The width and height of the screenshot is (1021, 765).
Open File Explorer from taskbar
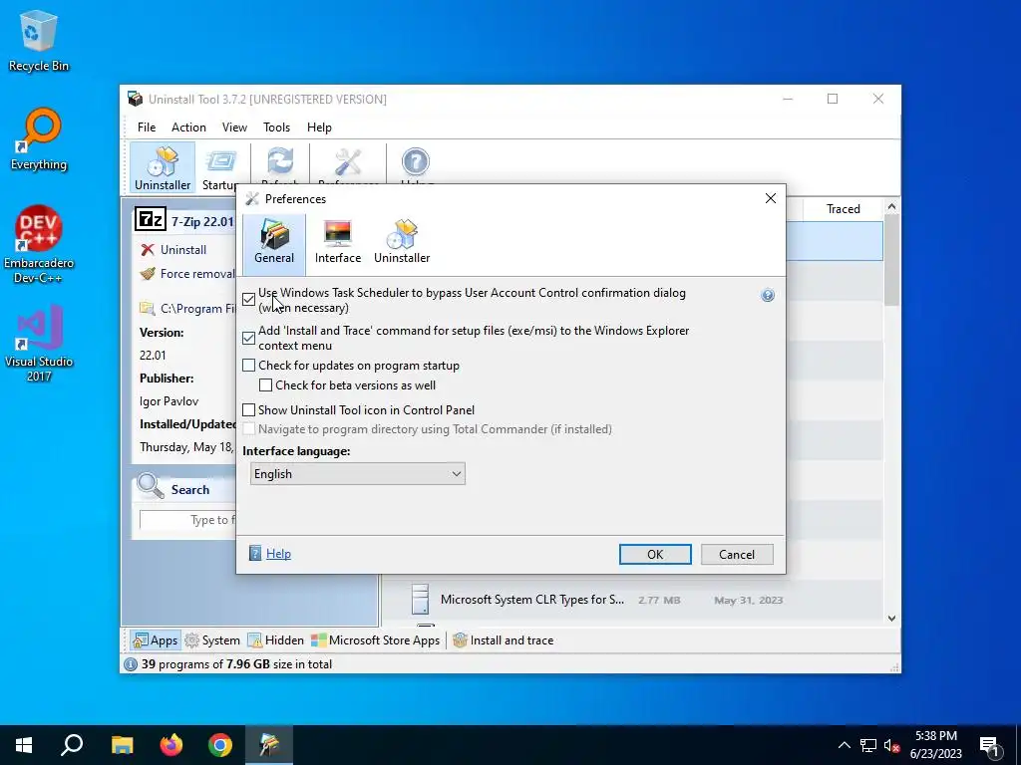(122, 745)
